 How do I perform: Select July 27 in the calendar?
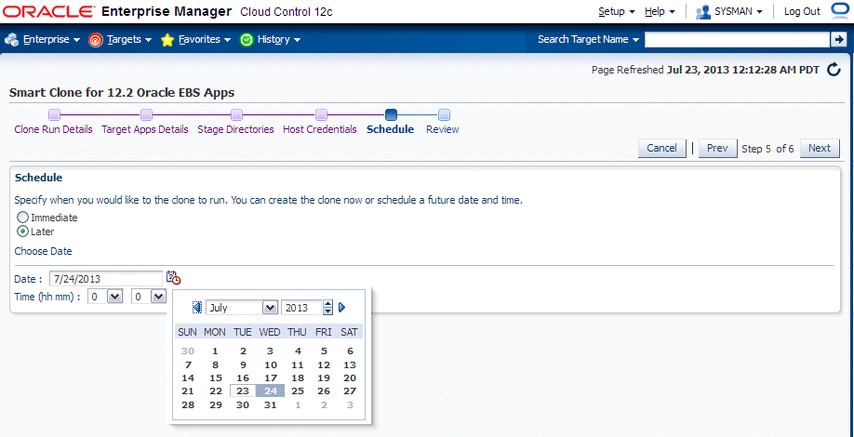coord(350,391)
